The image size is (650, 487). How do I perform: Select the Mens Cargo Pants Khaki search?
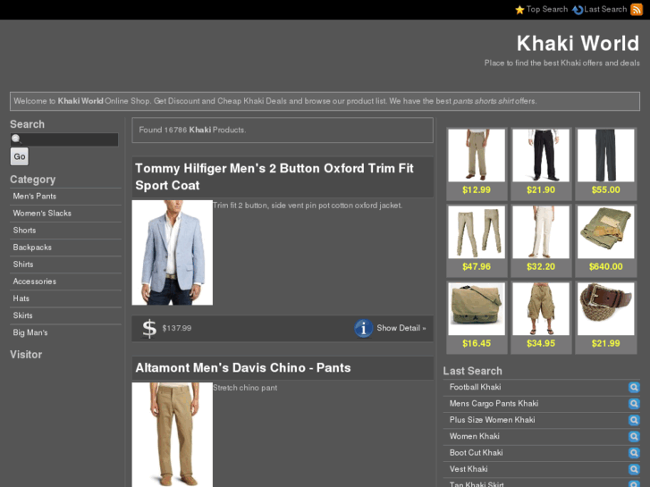click(494, 403)
